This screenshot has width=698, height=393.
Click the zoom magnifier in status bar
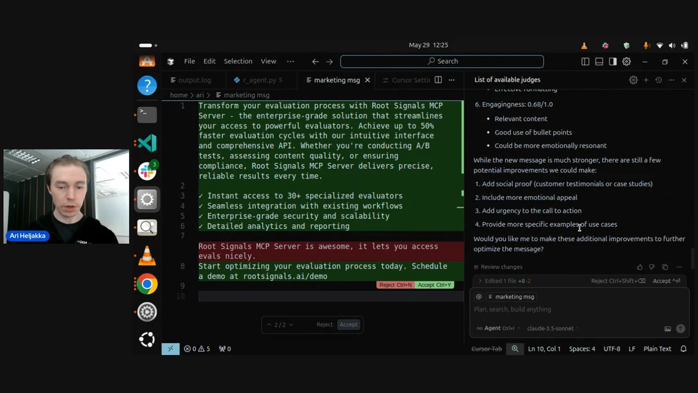(515, 349)
